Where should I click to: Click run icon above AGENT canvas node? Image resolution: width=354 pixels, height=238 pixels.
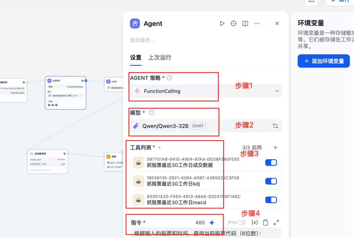80,74
